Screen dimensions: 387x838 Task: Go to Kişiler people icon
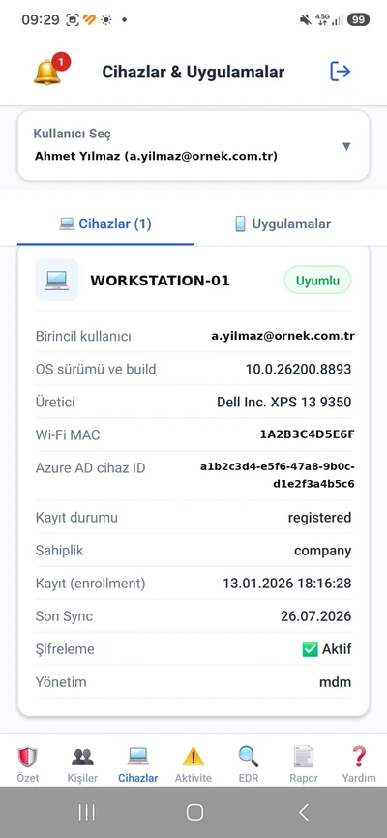click(83, 757)
